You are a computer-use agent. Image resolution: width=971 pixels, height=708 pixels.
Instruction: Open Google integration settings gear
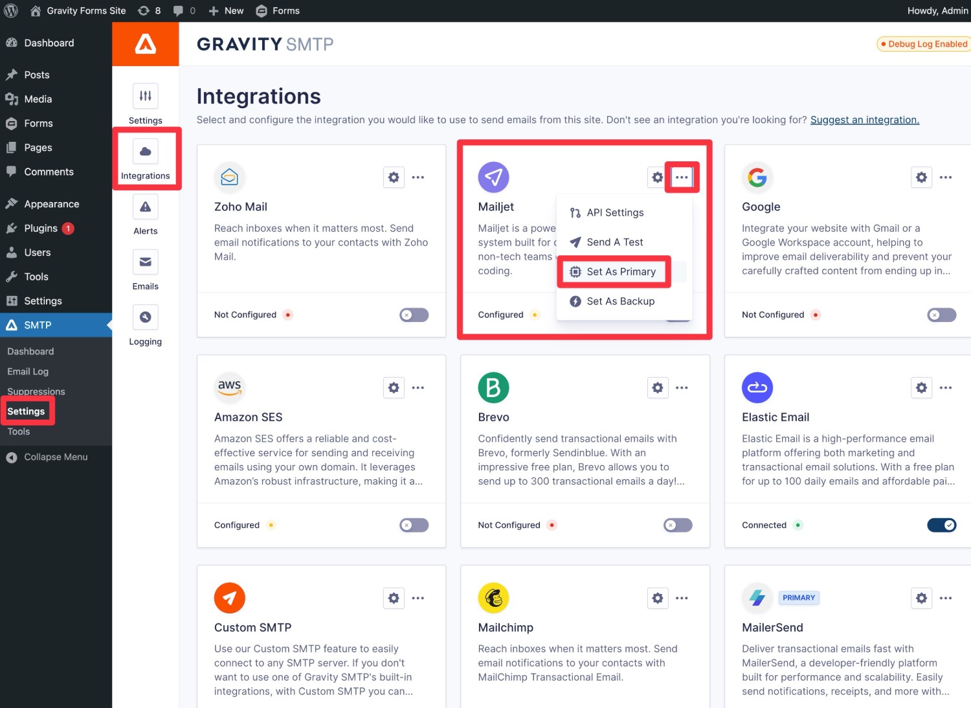(921, 177)
